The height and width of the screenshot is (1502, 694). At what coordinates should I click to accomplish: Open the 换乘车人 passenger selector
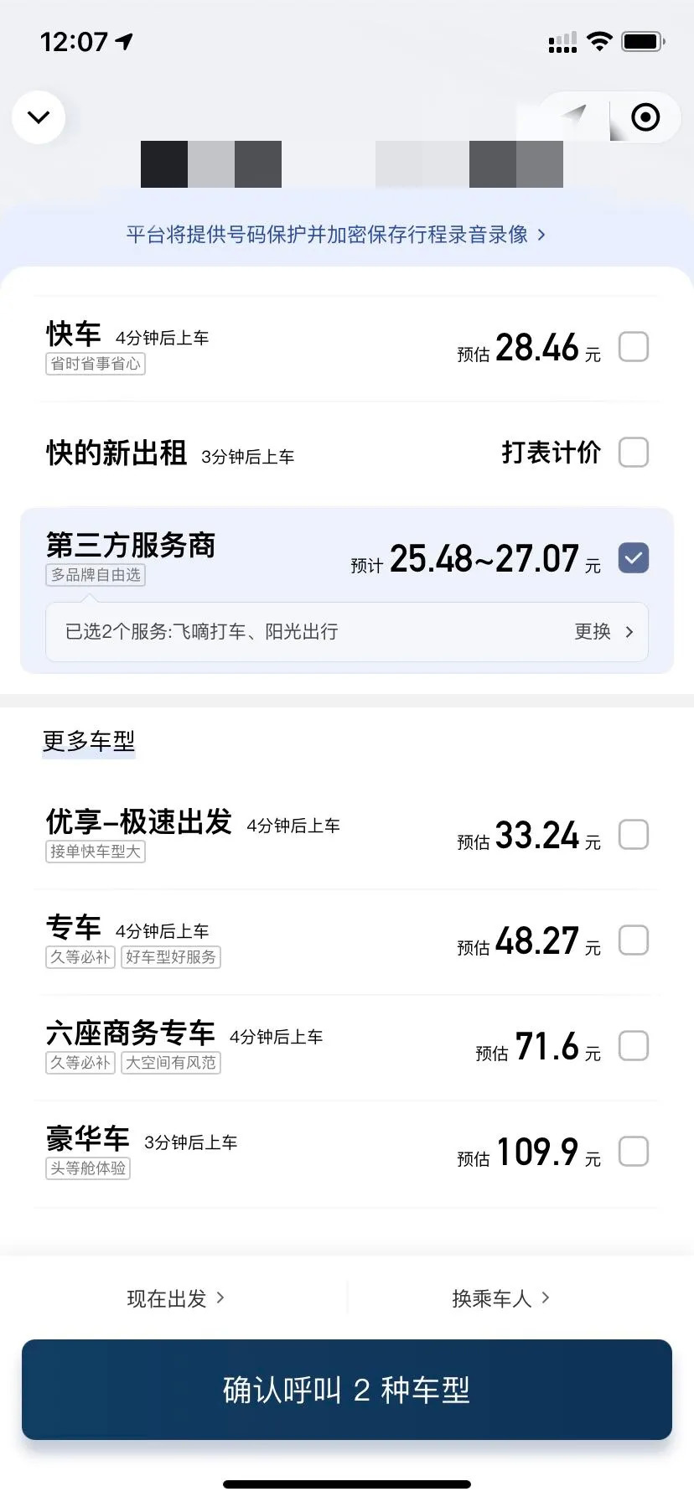[x=500, y=1298]
